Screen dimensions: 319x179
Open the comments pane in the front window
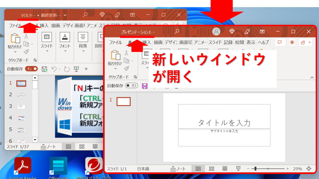pos(280,42)
